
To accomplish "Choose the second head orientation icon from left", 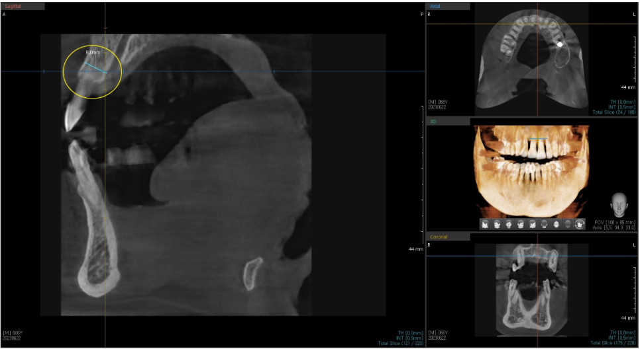I will pos(497,224).
